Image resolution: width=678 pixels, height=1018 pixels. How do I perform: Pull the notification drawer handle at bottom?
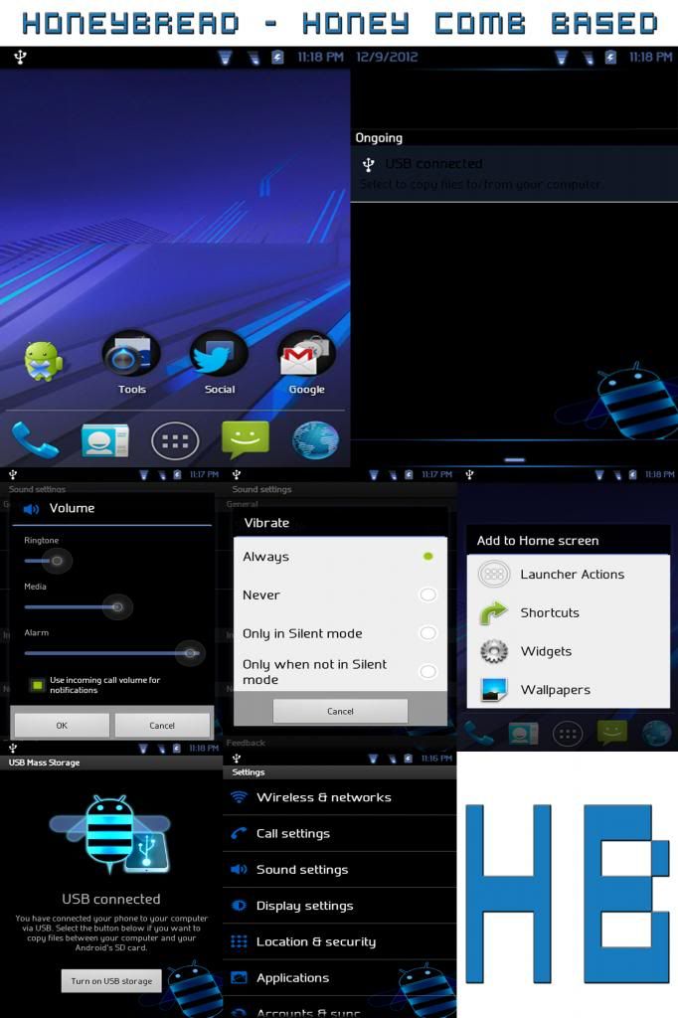(514, 459)
